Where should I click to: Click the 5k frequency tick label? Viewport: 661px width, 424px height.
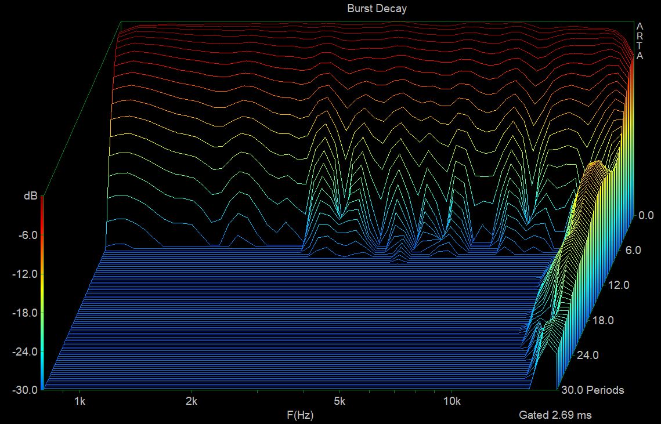pyautogui.click(x=340, y=401)
